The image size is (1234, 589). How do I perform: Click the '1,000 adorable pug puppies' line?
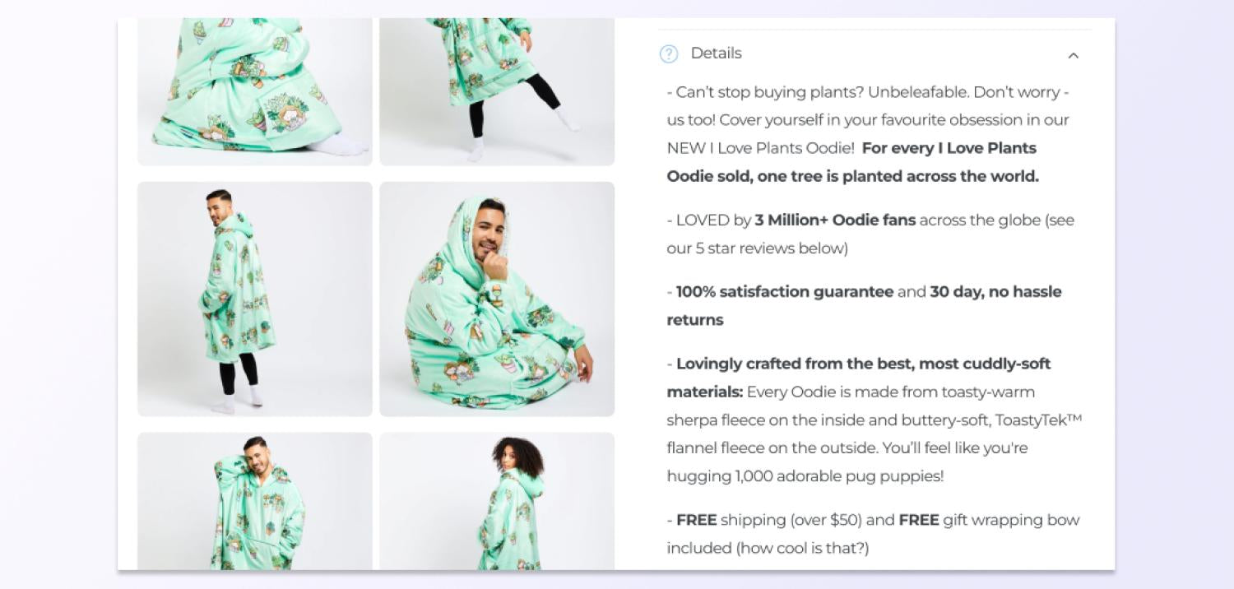tap(839, 476)
